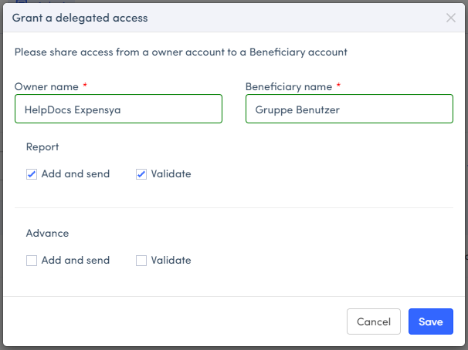Uncheck the Report Validate checkbox

[141, 174]
